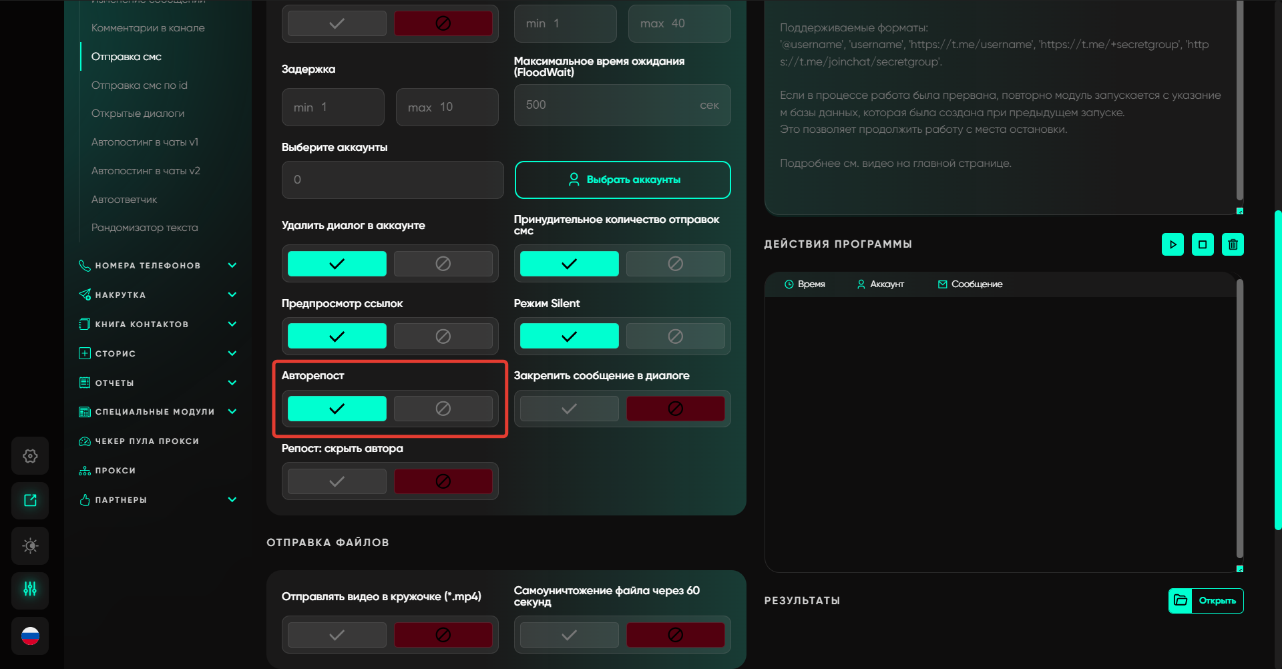Disable Авторепост with the cancel toggle
This screenshot has height=669, width=1282.
(443, 409)
